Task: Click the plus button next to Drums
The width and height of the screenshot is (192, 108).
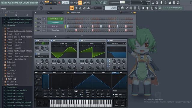Action: point(118,8)
